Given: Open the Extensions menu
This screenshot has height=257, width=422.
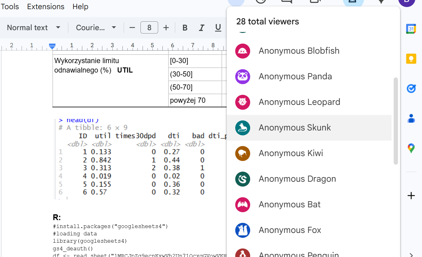Looking at the screenshot, I should (x=46, y=6).
